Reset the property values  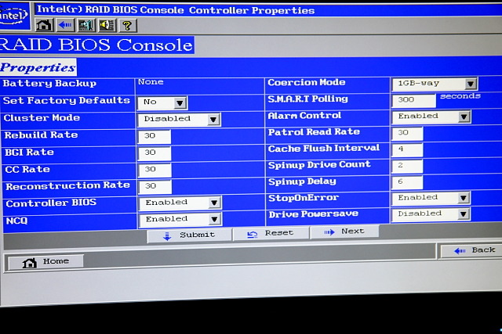[271, 234]
